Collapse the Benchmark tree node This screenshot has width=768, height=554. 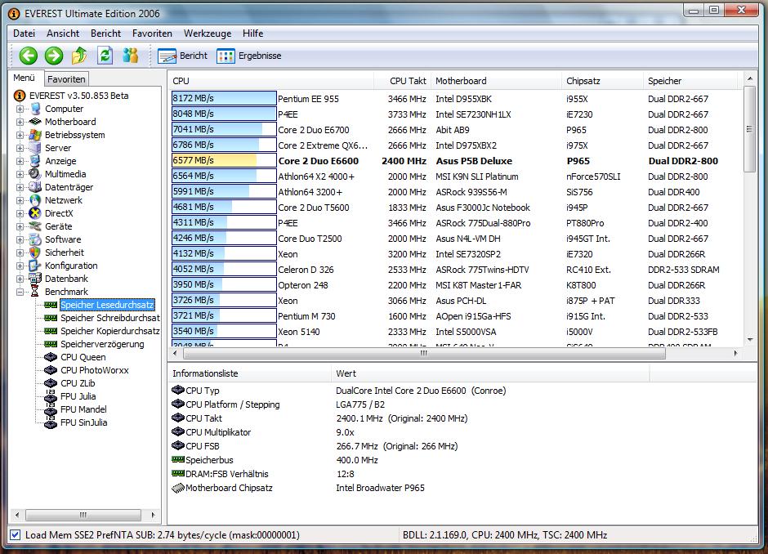click(x=20, y=292)
